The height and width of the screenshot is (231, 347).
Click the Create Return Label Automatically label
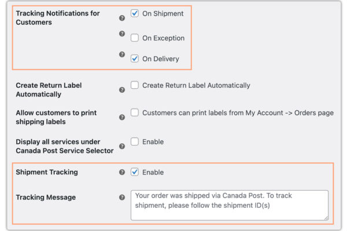click(196, 85)
